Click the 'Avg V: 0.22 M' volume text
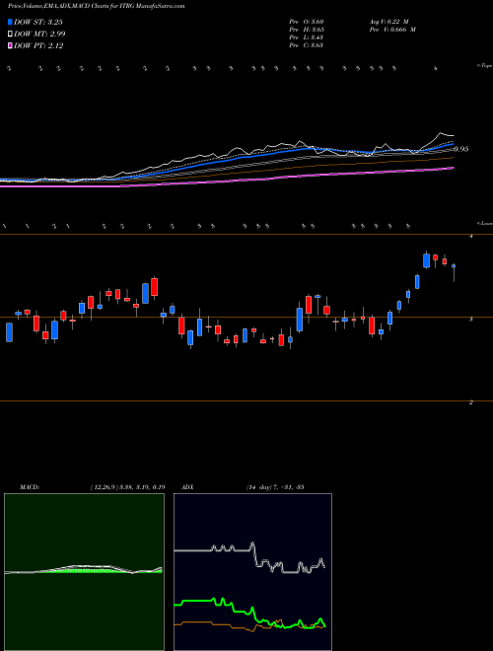Image resolution: width=493 pixels, height=651 pixels. 388,22
